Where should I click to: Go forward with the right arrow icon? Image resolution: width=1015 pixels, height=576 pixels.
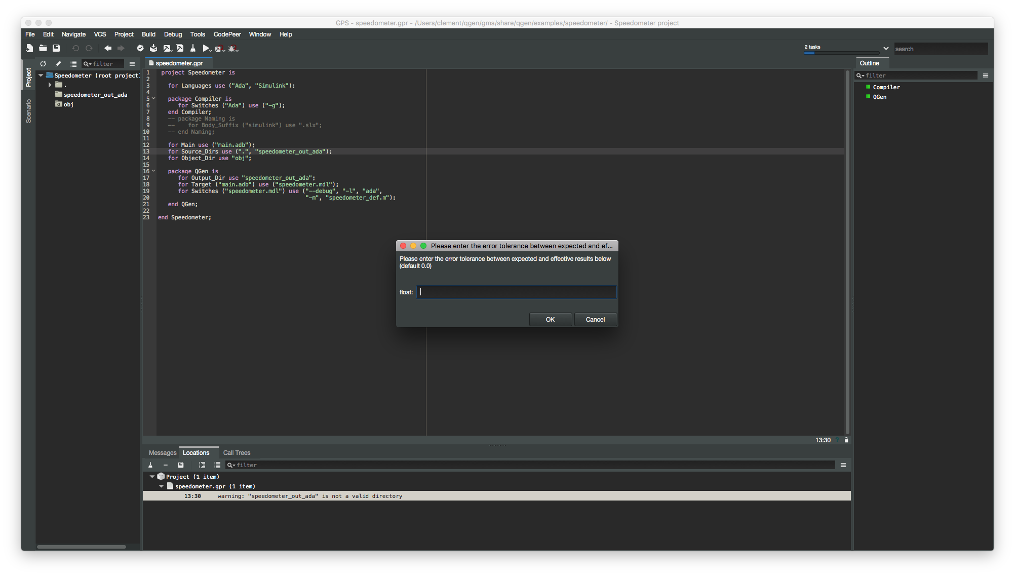point(121,48)
